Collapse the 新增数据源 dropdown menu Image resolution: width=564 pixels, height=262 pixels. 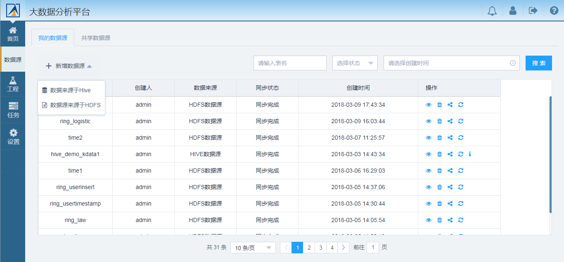point(69,66)
